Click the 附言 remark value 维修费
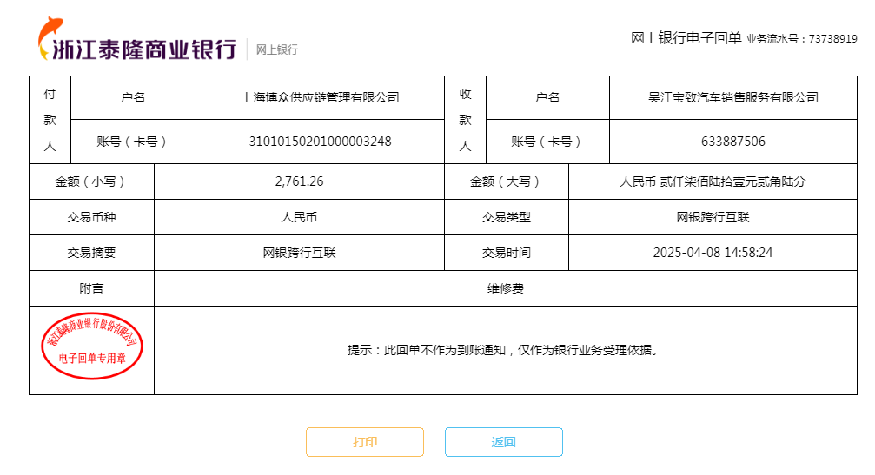 (506, 288)
